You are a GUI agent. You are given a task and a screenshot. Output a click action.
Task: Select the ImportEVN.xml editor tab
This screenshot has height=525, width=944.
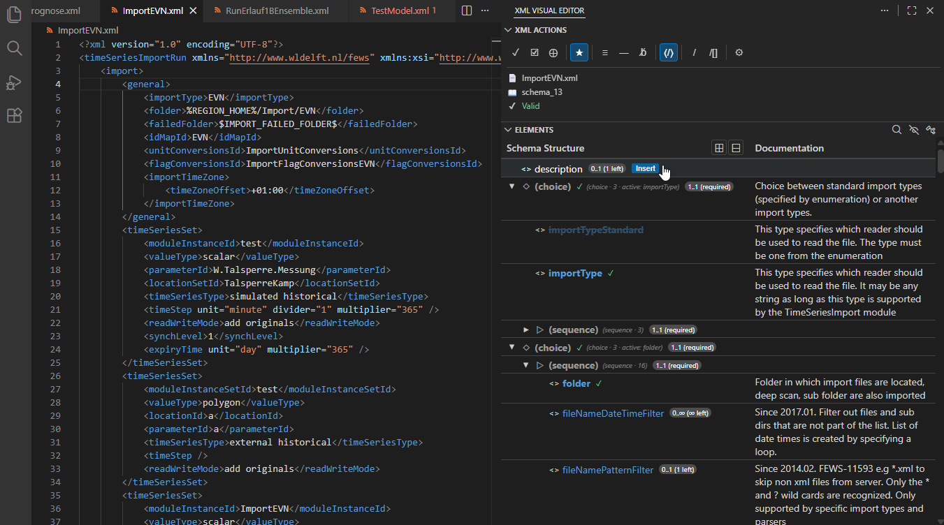152,10
